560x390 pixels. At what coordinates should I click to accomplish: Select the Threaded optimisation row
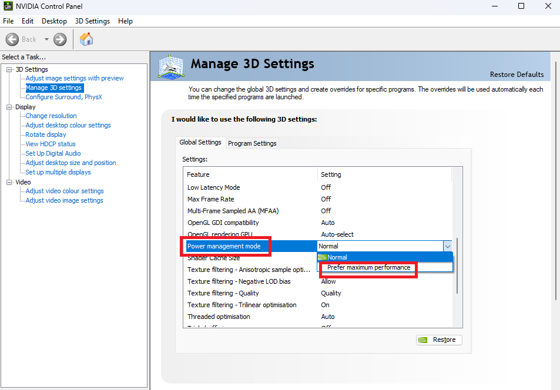click(317, 317)
